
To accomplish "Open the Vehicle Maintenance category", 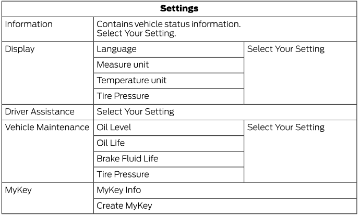I will (x=47, y=127).
